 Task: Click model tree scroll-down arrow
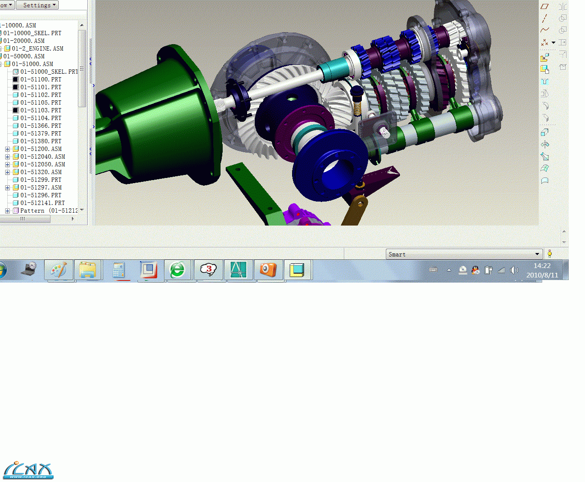coord(82,210)
